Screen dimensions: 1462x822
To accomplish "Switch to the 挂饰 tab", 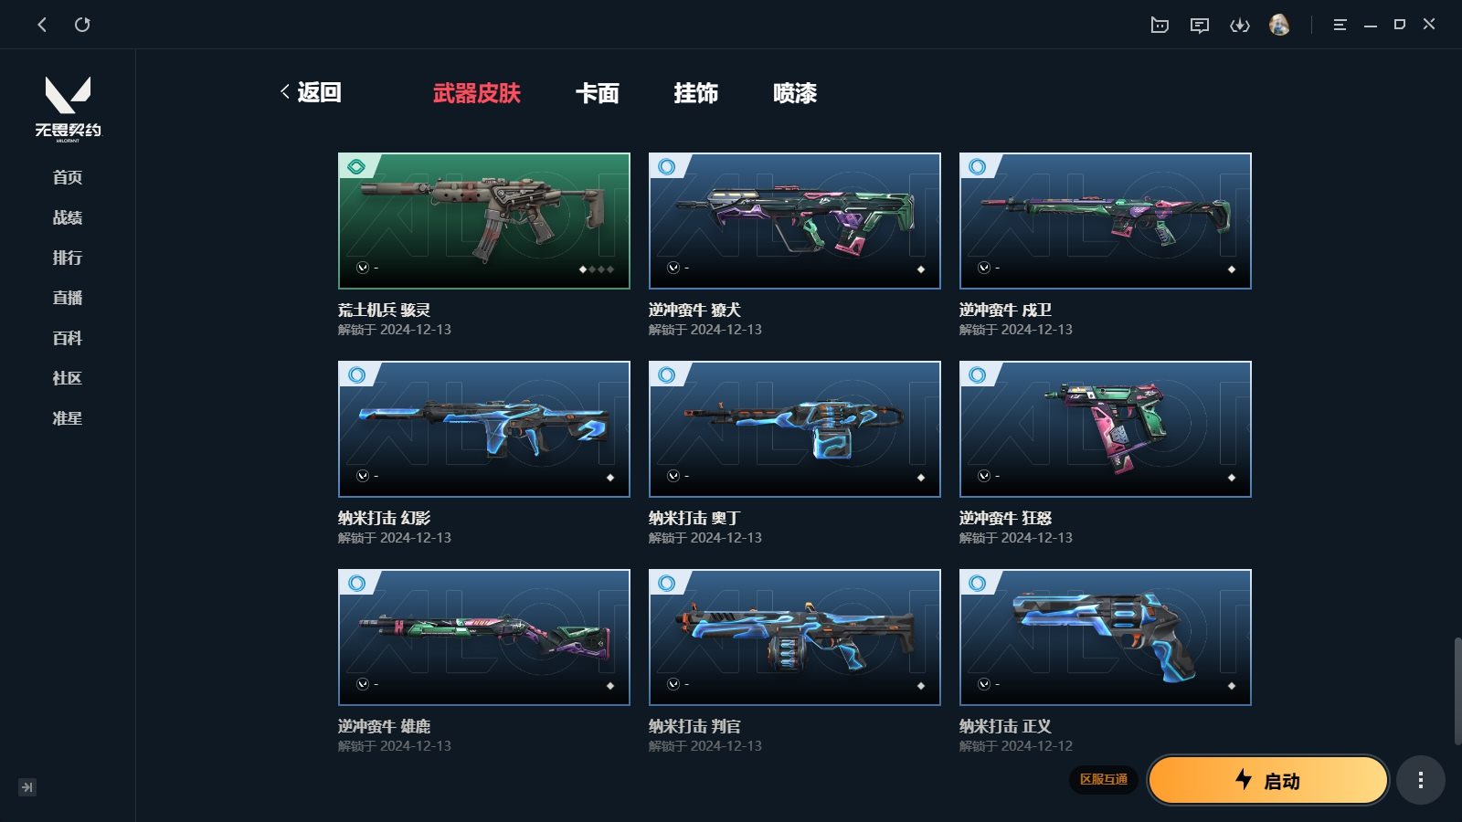I will pyautogui.click(x=696, y=93).
